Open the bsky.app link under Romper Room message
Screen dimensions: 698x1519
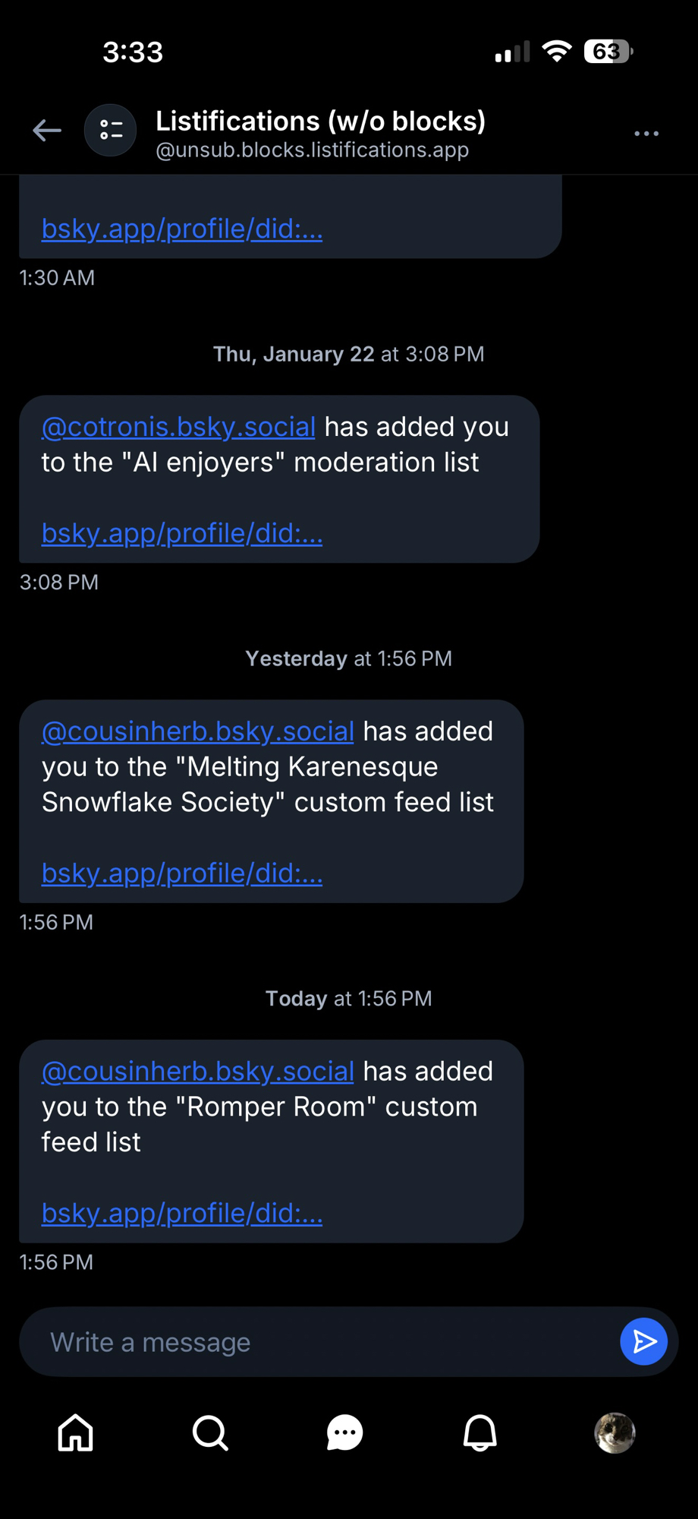(182, 1213)
